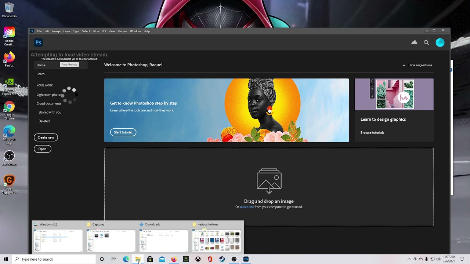This screenshot has height=264, width=470.
Task: Open the File menu in Photoshop
Action: [39, 31]
